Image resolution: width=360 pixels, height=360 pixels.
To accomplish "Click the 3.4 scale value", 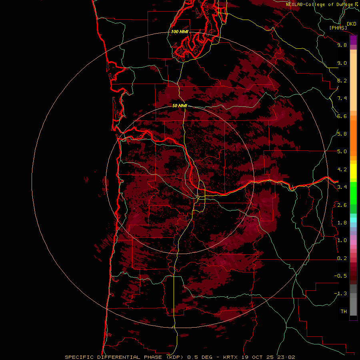I will pyautogui.click(x=342, y=187).
